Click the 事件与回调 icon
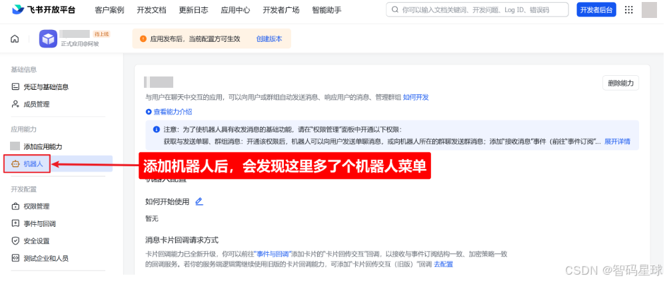This screenshot has width=665, height=282. 15,223
